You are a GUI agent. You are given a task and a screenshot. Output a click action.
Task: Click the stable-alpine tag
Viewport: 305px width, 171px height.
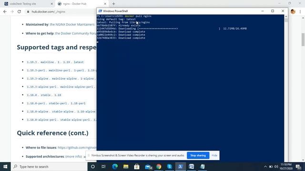coord(62,112)
